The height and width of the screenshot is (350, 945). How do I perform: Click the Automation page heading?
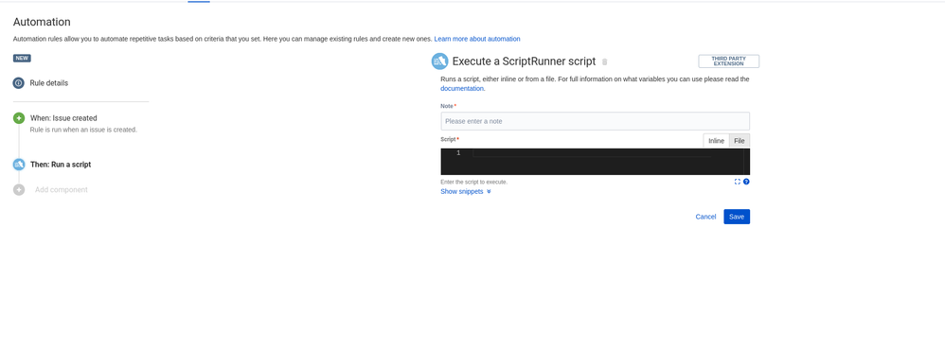42,22
